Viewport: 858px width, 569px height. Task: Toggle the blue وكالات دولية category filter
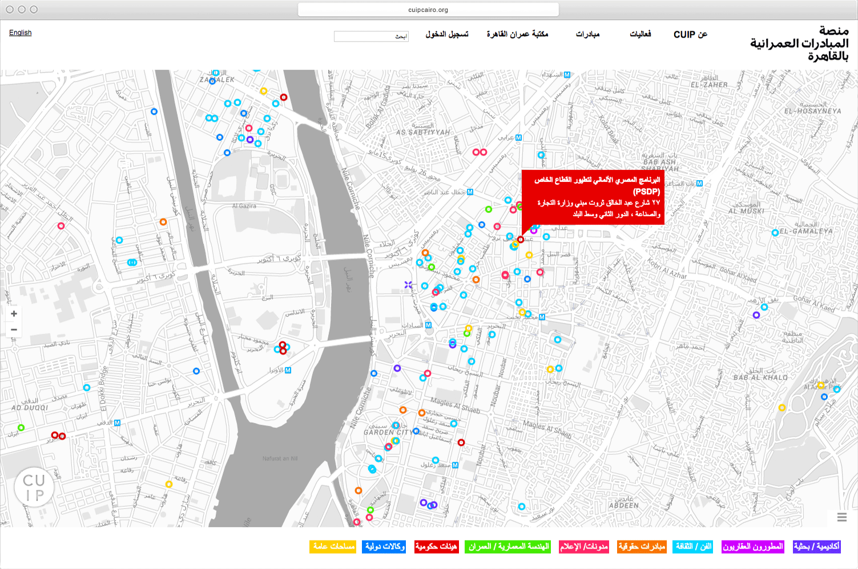384,547
